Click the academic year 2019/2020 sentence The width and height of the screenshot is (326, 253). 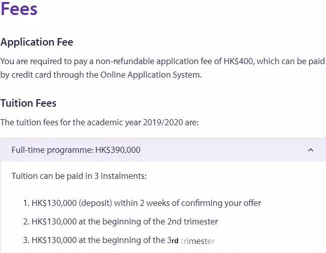[x=99, y=122]
